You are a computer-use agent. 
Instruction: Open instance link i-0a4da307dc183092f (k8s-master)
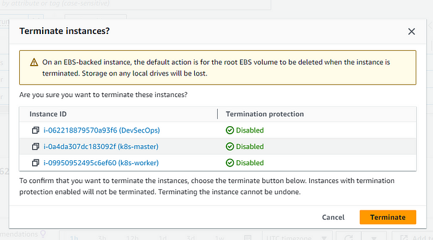(101, 147)
